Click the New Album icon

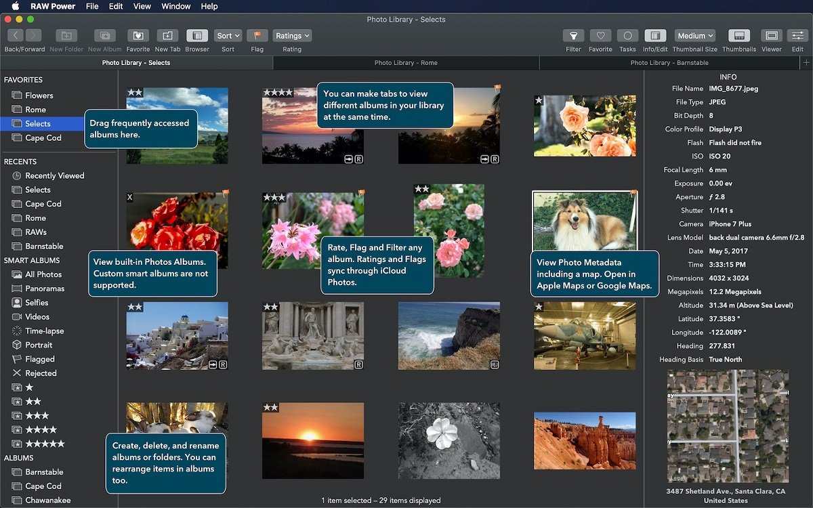[104, 35]
